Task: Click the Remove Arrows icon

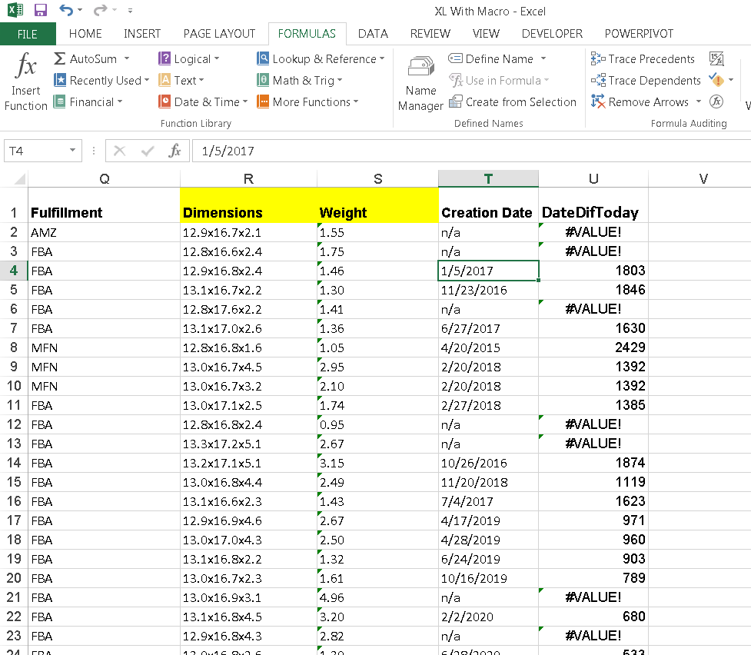Action: coord(598,101)
